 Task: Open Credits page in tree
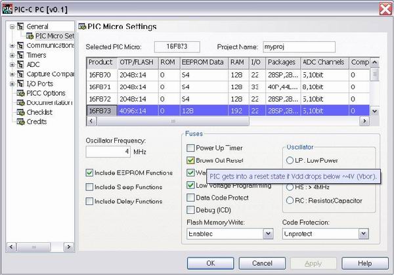(x=37, y=122)
